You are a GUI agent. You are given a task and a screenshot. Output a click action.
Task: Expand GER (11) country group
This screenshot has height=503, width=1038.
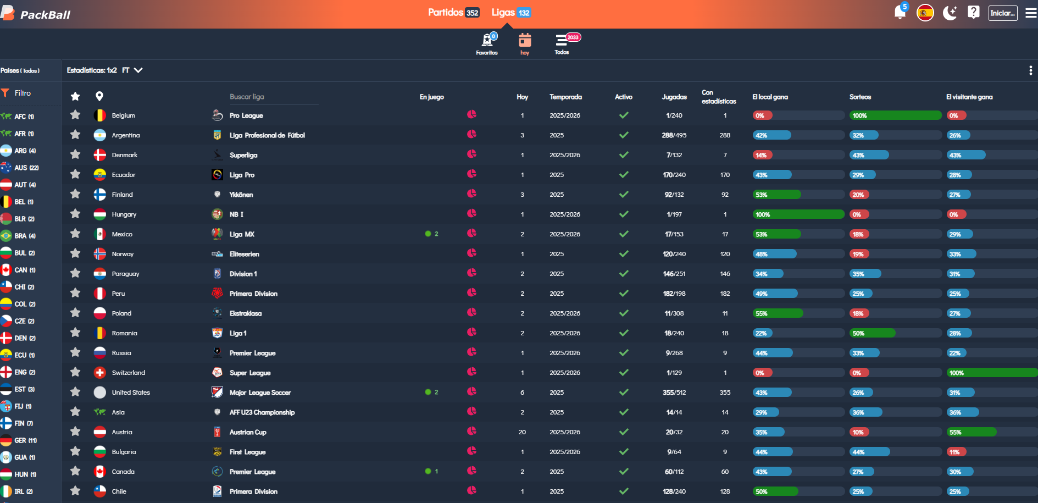[x=19, y=440]
